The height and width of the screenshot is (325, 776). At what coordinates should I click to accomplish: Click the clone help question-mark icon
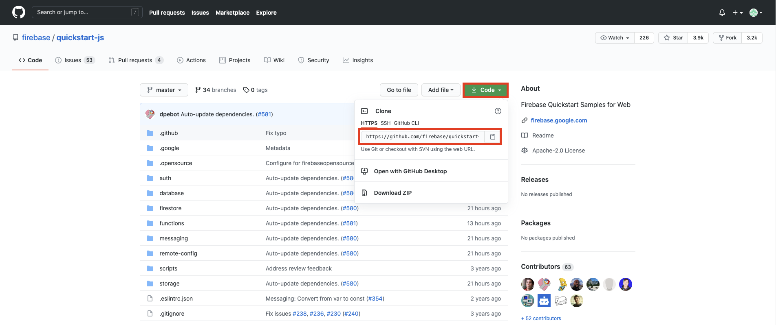click(498, 111)
